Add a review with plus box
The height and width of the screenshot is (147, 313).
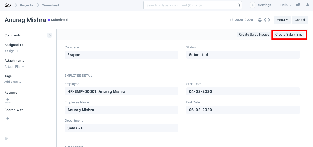[x=8, y=100]
